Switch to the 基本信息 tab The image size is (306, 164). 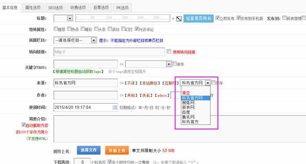click(x=10, y=7)
